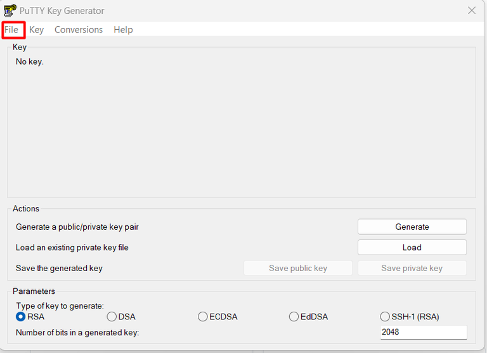Screen dimensions: 487x353
Task: Click the number of bits input field
Action: (424, 332)
